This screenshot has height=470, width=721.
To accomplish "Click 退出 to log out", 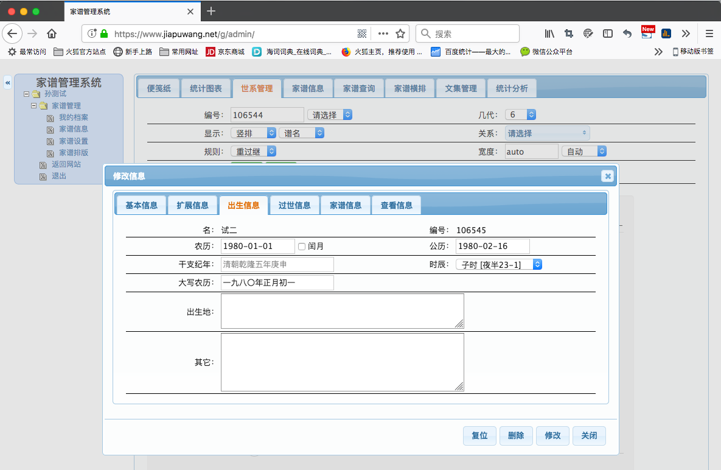I will (59, 176).
